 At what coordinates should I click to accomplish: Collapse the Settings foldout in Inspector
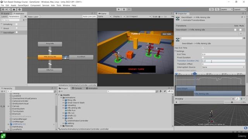[176, 51]
